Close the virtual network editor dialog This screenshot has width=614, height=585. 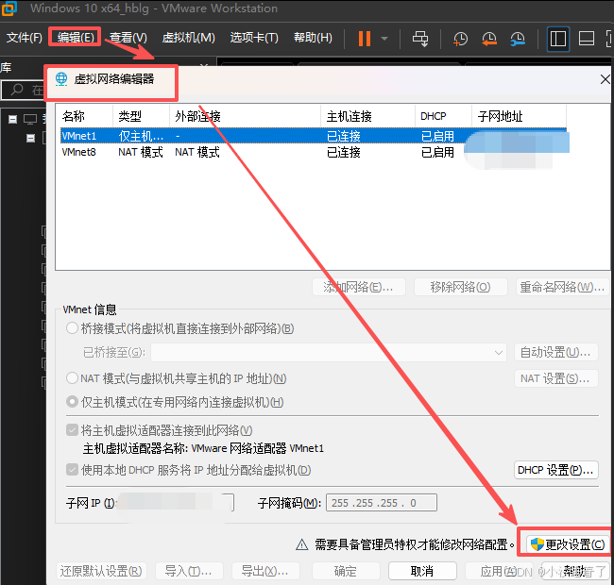pos(605,79)
